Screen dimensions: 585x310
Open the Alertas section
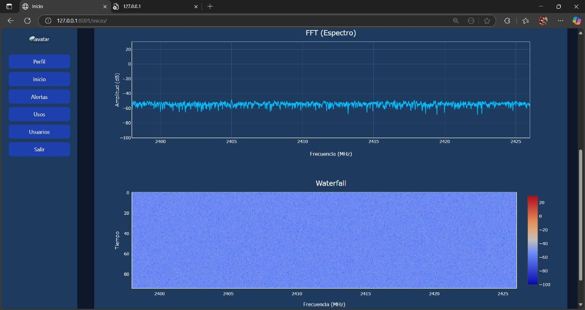pyautogui.click(x=39, y=97)
